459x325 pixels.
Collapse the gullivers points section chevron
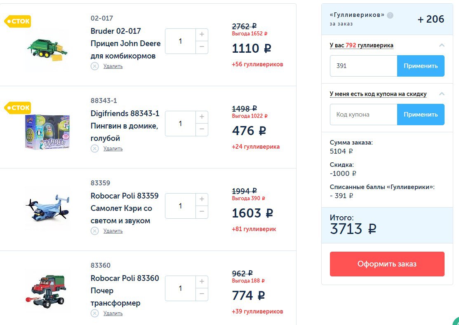(442, 45)
